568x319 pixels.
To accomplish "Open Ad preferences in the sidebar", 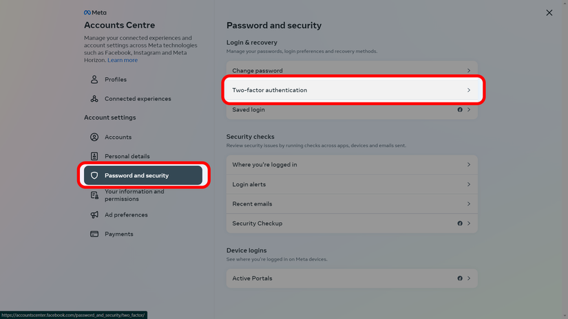I will tap(143, 214).
